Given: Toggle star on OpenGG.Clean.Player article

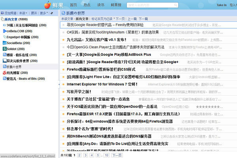Looking at the screenshot, I should point(64,47).
